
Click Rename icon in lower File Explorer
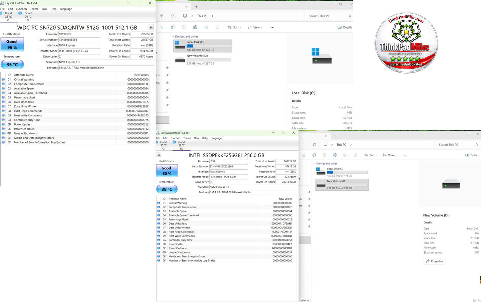[335, 155]
